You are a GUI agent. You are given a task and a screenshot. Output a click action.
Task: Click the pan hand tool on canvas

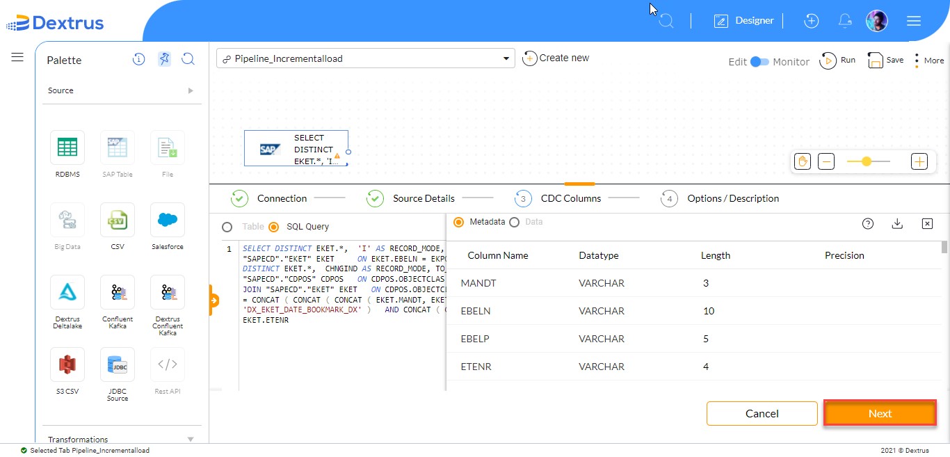click(x=802, y=161)
